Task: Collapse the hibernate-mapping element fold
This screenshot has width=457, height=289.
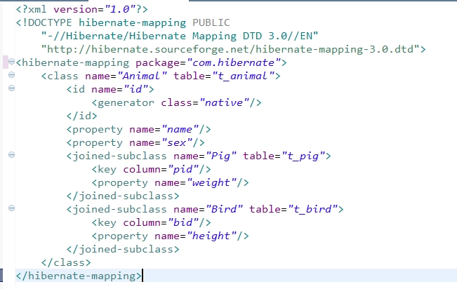Action: pos(11,62)
